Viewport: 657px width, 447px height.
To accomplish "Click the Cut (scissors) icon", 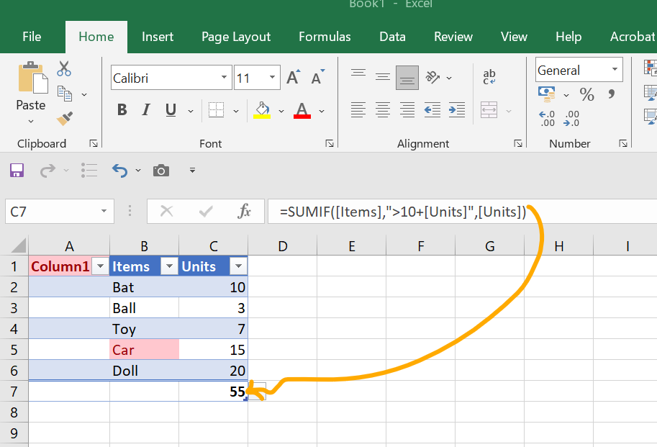I will pos(63,68).
